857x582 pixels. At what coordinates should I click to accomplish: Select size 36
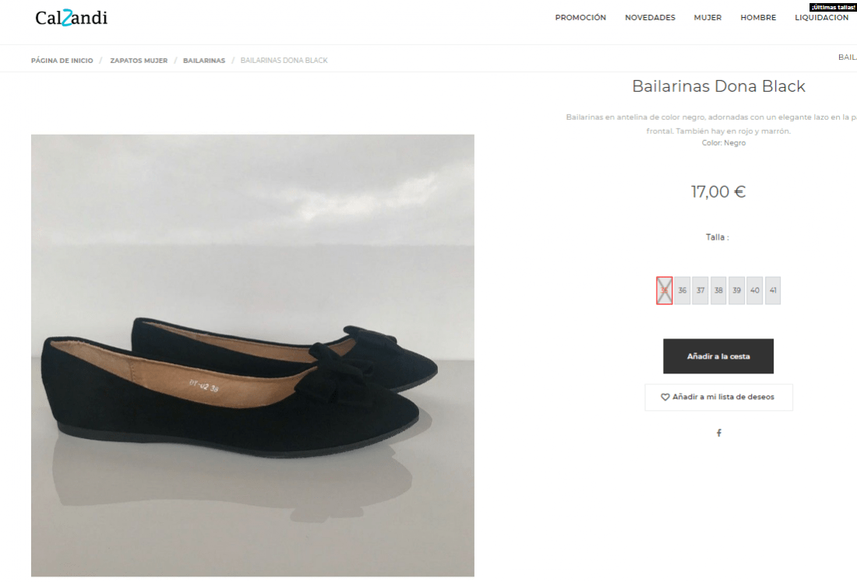(682, 290)
